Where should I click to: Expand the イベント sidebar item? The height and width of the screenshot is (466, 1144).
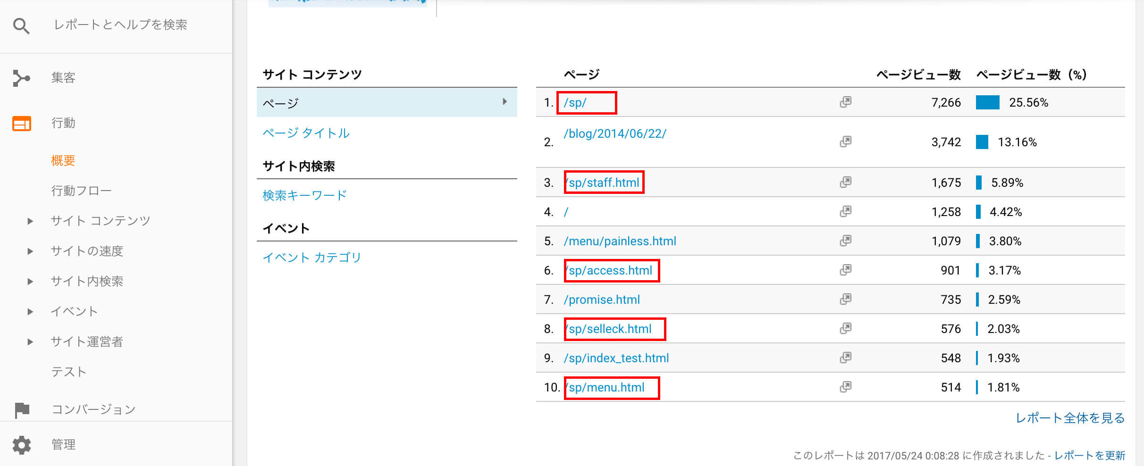(30, 311)
